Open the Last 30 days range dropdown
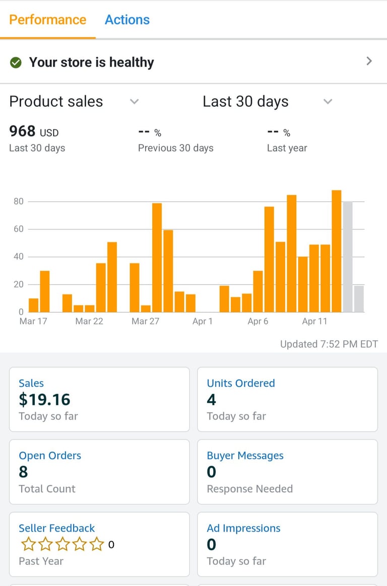 point(328,102)
